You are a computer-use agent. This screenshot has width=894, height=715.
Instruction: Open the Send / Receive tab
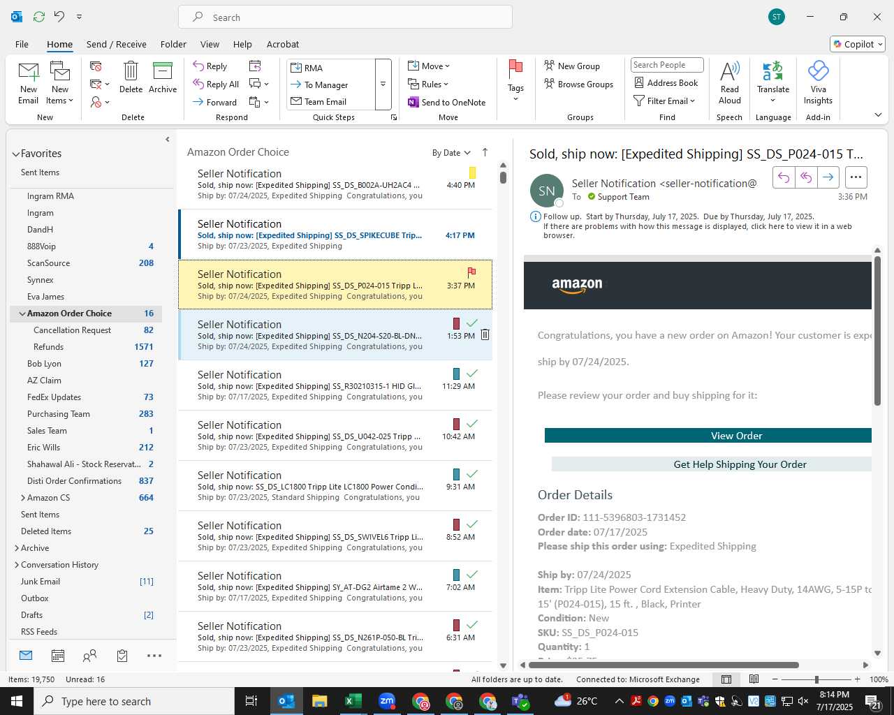(117, 44)
